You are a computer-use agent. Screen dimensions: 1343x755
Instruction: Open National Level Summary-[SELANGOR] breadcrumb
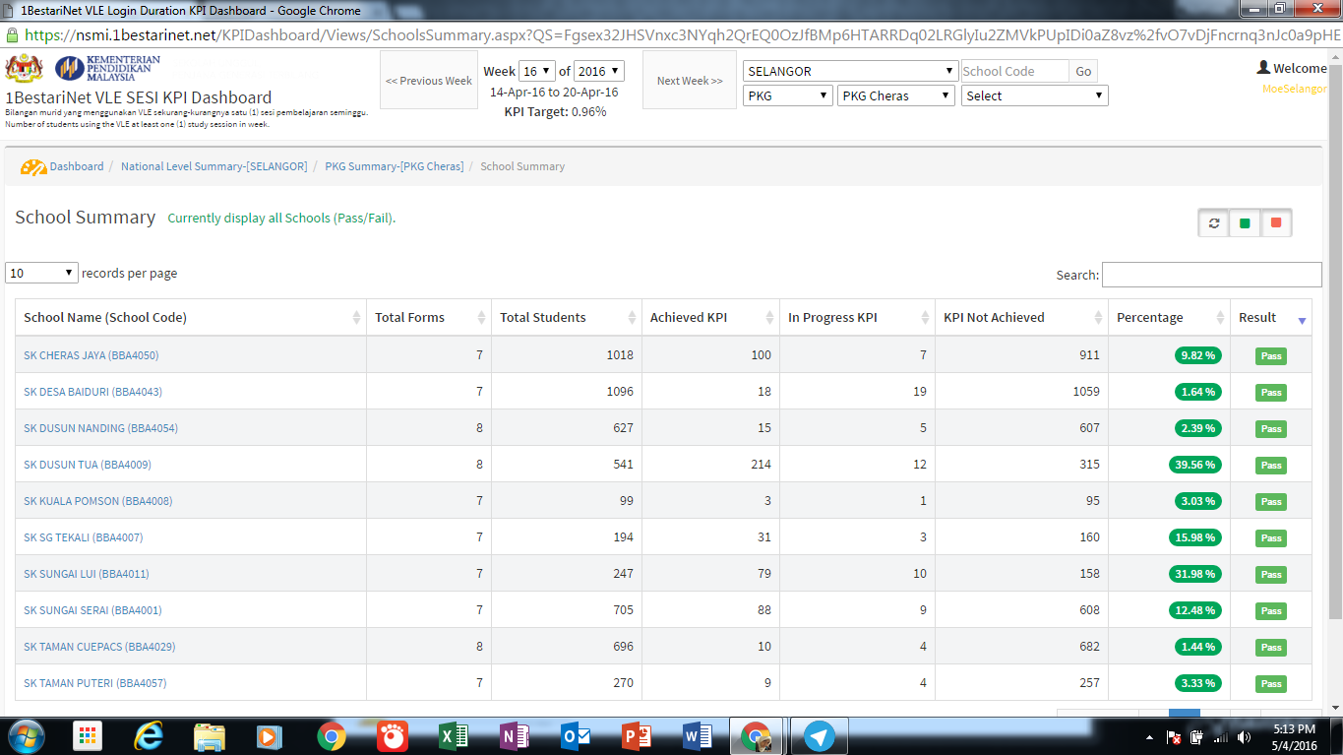[214, 166]
